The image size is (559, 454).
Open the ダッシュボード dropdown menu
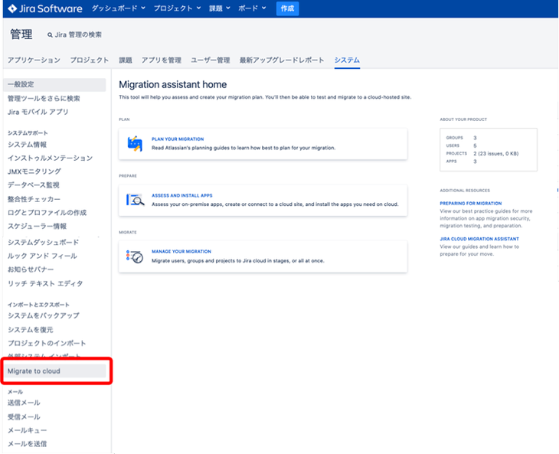[119, 8]
